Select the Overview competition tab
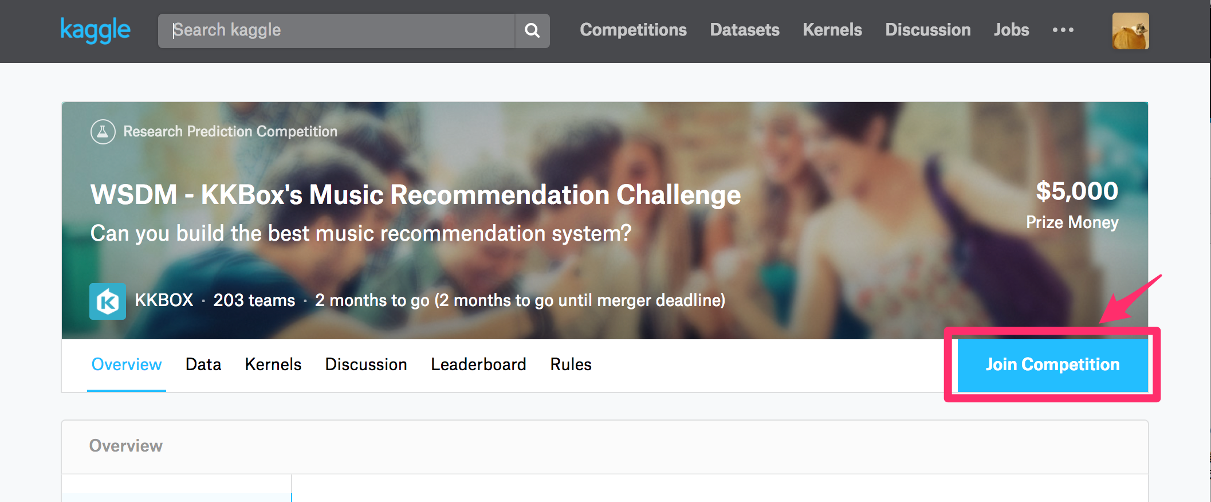 pos(127,364)
